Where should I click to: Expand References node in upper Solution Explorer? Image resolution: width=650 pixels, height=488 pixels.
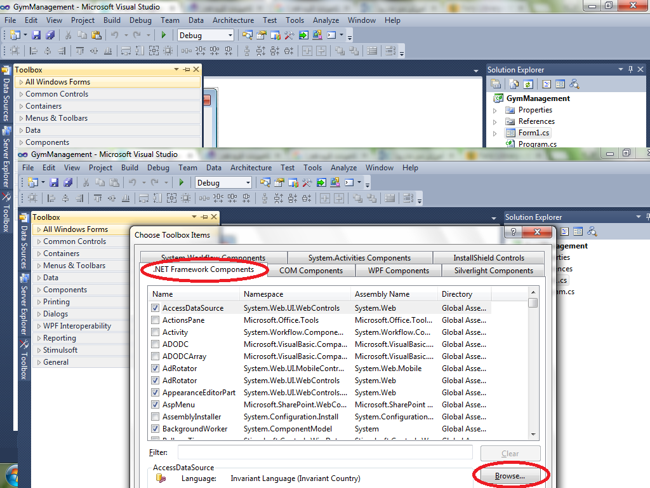click(494, 122)
